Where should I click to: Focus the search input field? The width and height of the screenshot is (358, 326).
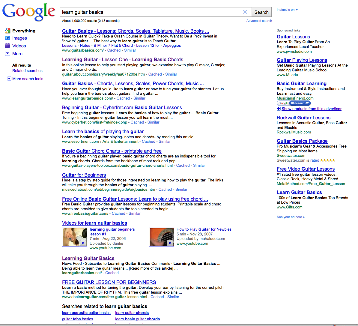pyautogui.click(x=151, y=12)
